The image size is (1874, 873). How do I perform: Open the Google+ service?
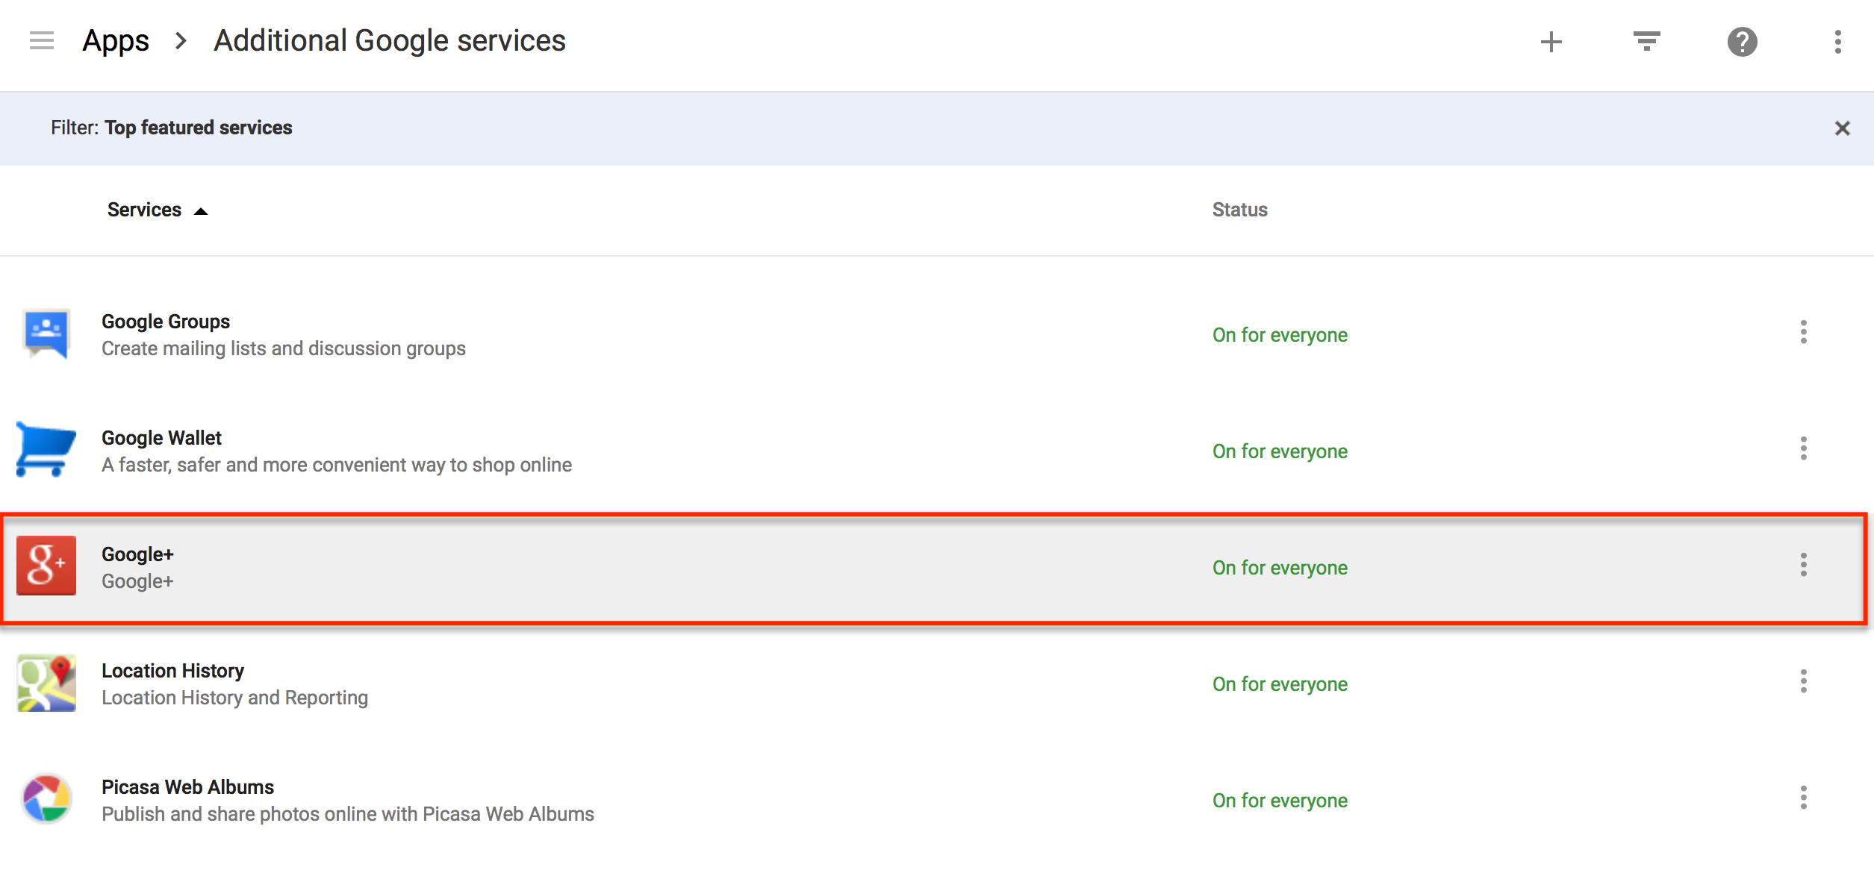pos(137,554)
